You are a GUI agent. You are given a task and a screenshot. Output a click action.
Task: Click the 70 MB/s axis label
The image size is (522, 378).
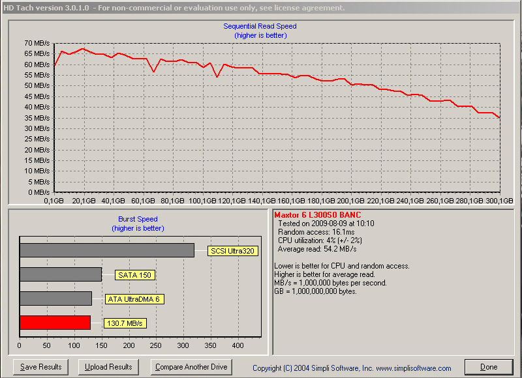pos(37,43)
